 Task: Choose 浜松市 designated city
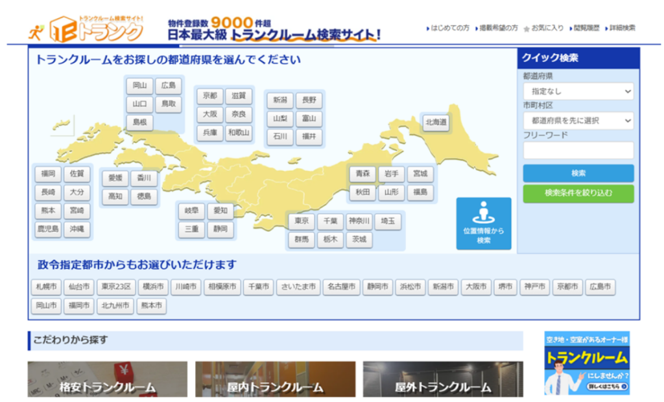pos(410,287)
